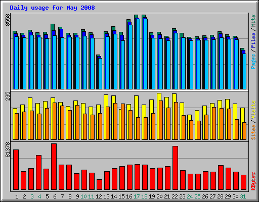The width and height of the screenshot is (259, 202).
Task: Select day 20 on the bottom axis
Action: [159, 196]
